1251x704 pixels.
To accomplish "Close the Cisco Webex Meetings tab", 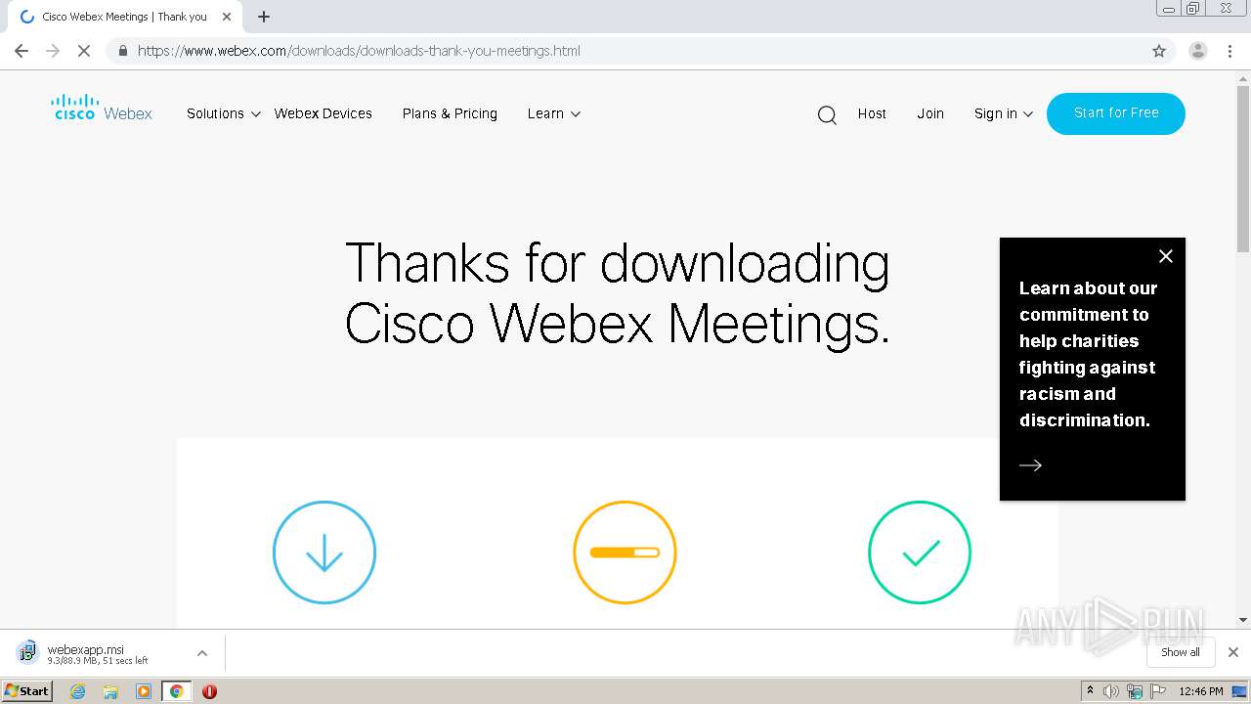I will click(227, 17).
